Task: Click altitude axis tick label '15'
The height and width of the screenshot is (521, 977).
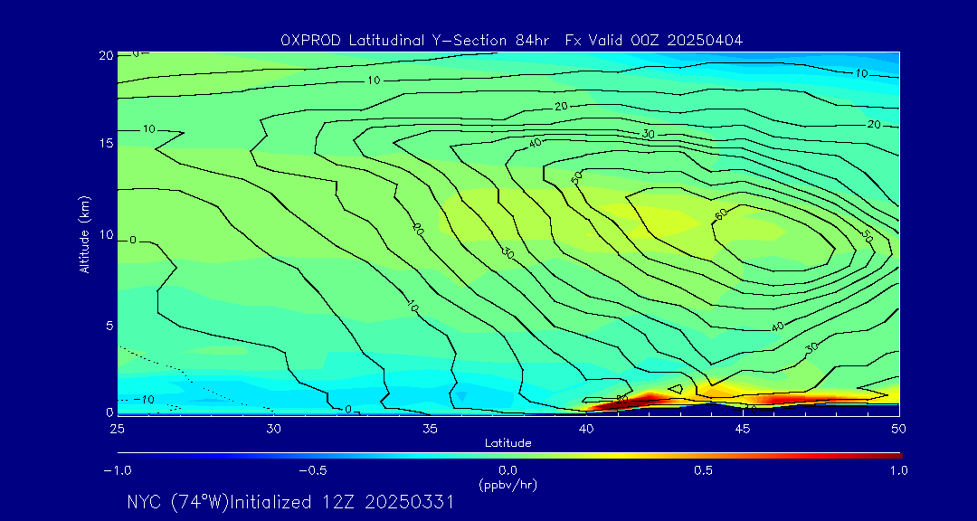Action: [x=107, y=143]
